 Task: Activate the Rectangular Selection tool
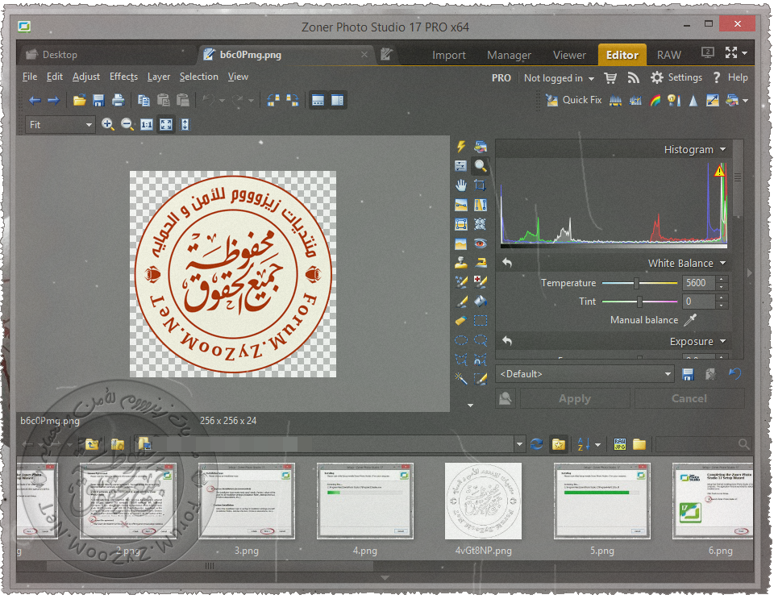point(481,321)
